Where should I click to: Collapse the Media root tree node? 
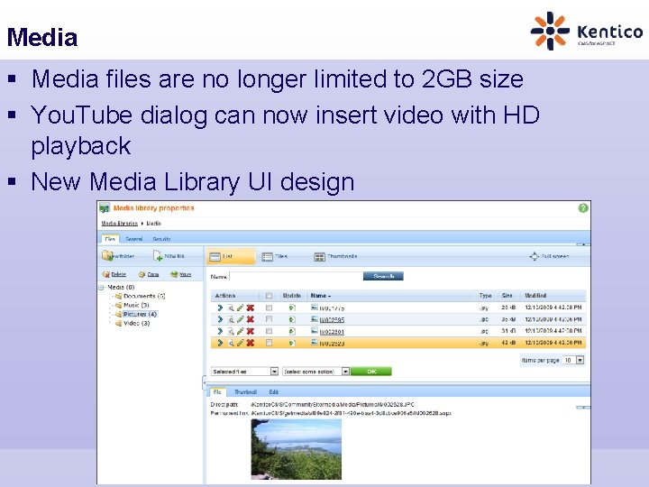[x=101, y=288]
